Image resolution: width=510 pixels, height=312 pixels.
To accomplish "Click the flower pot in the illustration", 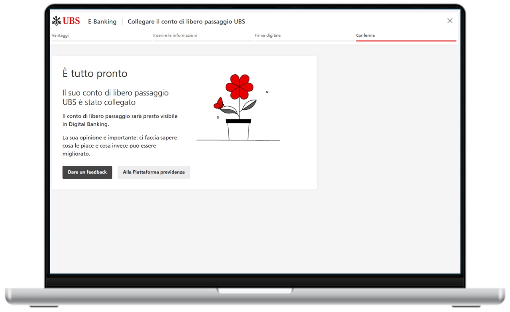I will [x=238, y=129].
